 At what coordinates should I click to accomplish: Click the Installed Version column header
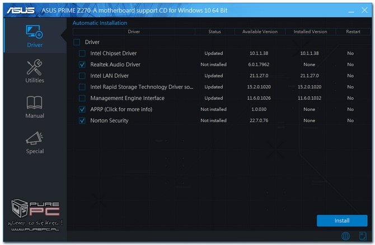(x=310, y=31)
